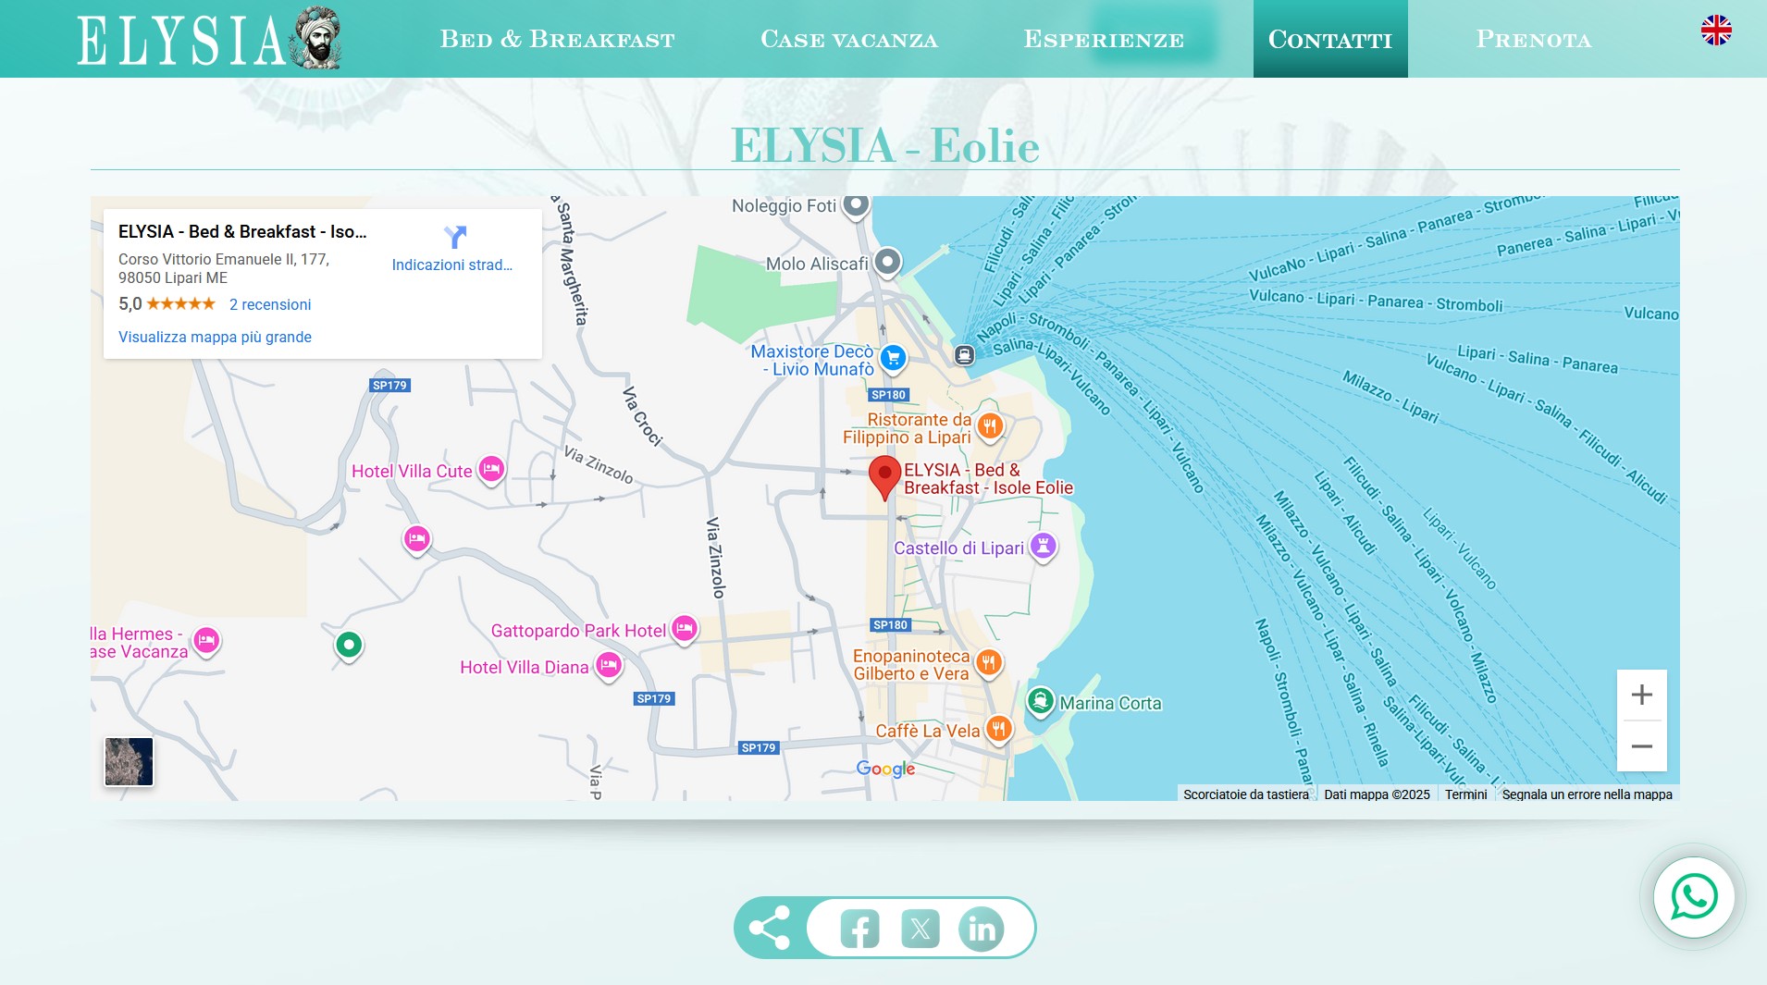Zoom out on the map
This screenshot has width=1767, height=985.
(1642, 746)
